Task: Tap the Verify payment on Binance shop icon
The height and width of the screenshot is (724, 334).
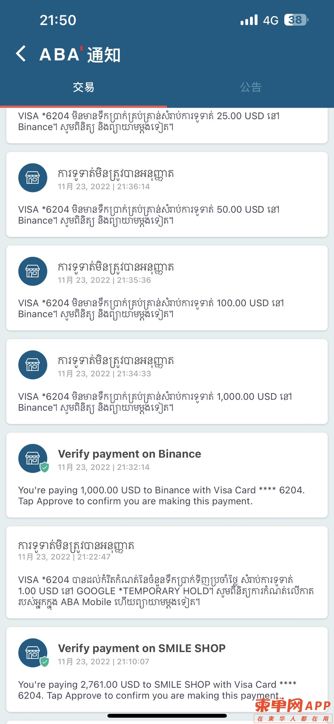Action: (x=33, y=459)
